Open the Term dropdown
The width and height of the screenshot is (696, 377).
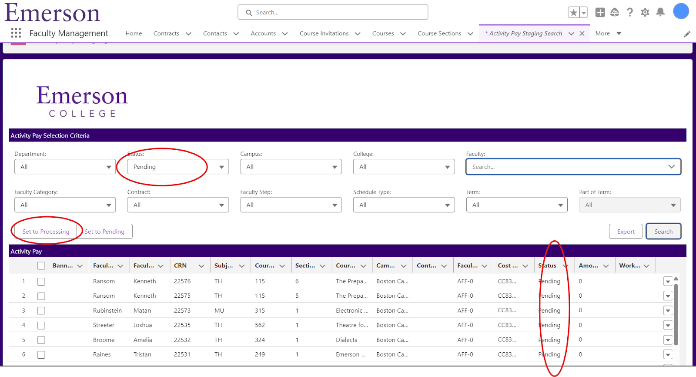pyautogui.click(x=517, y=205)
